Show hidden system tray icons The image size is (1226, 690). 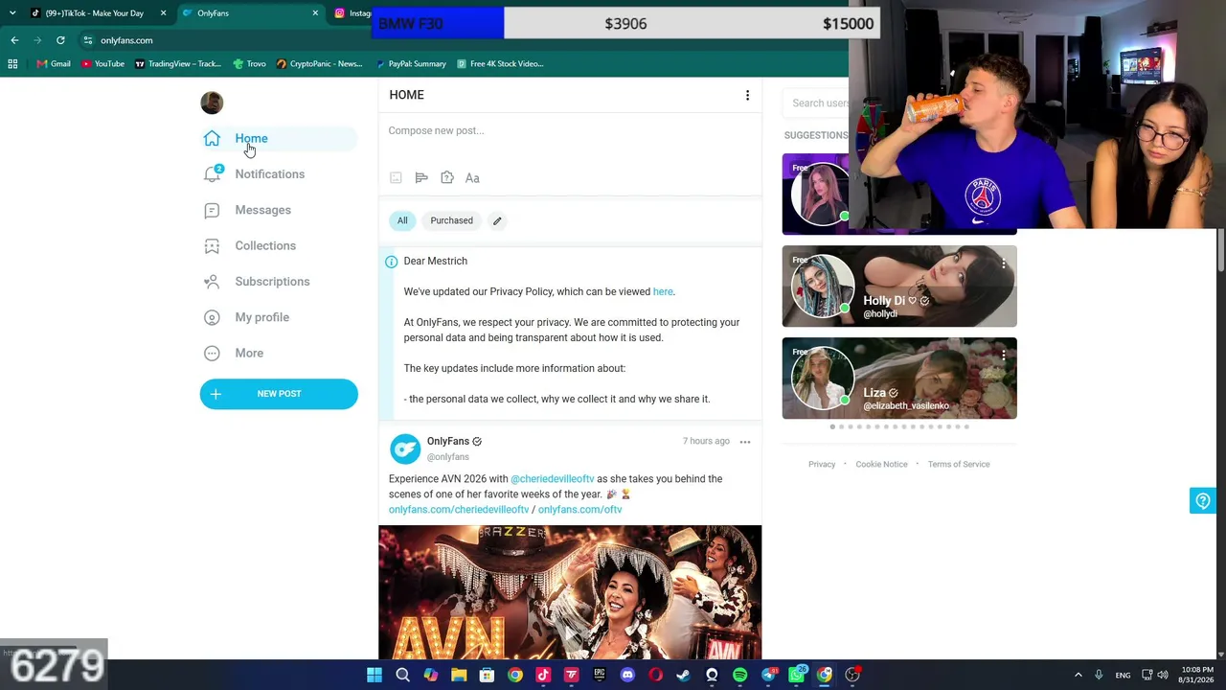pyautogui.click(x=1078, y=675)
